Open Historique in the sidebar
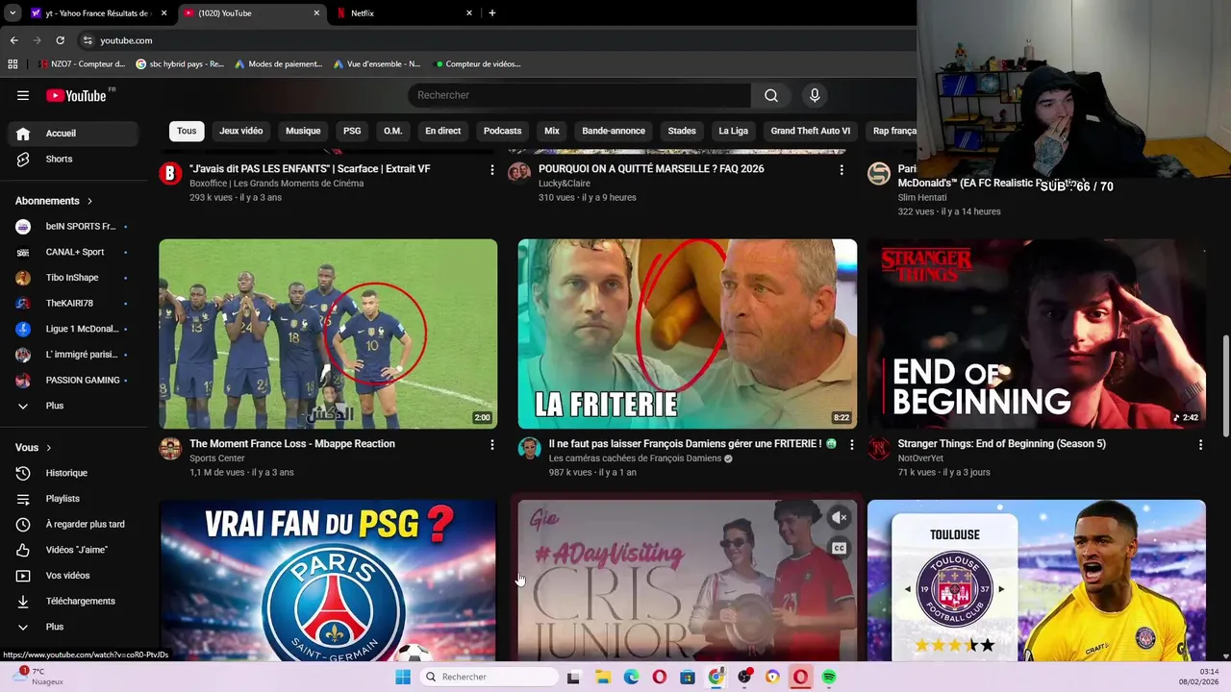The width and height of the screenshot is (1231, 692). coord(73,473)
